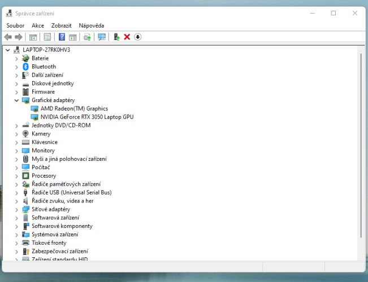Viewport: 368px width, 282px height.
Task: Click the Kamery webcam icon
Action: 25,134
